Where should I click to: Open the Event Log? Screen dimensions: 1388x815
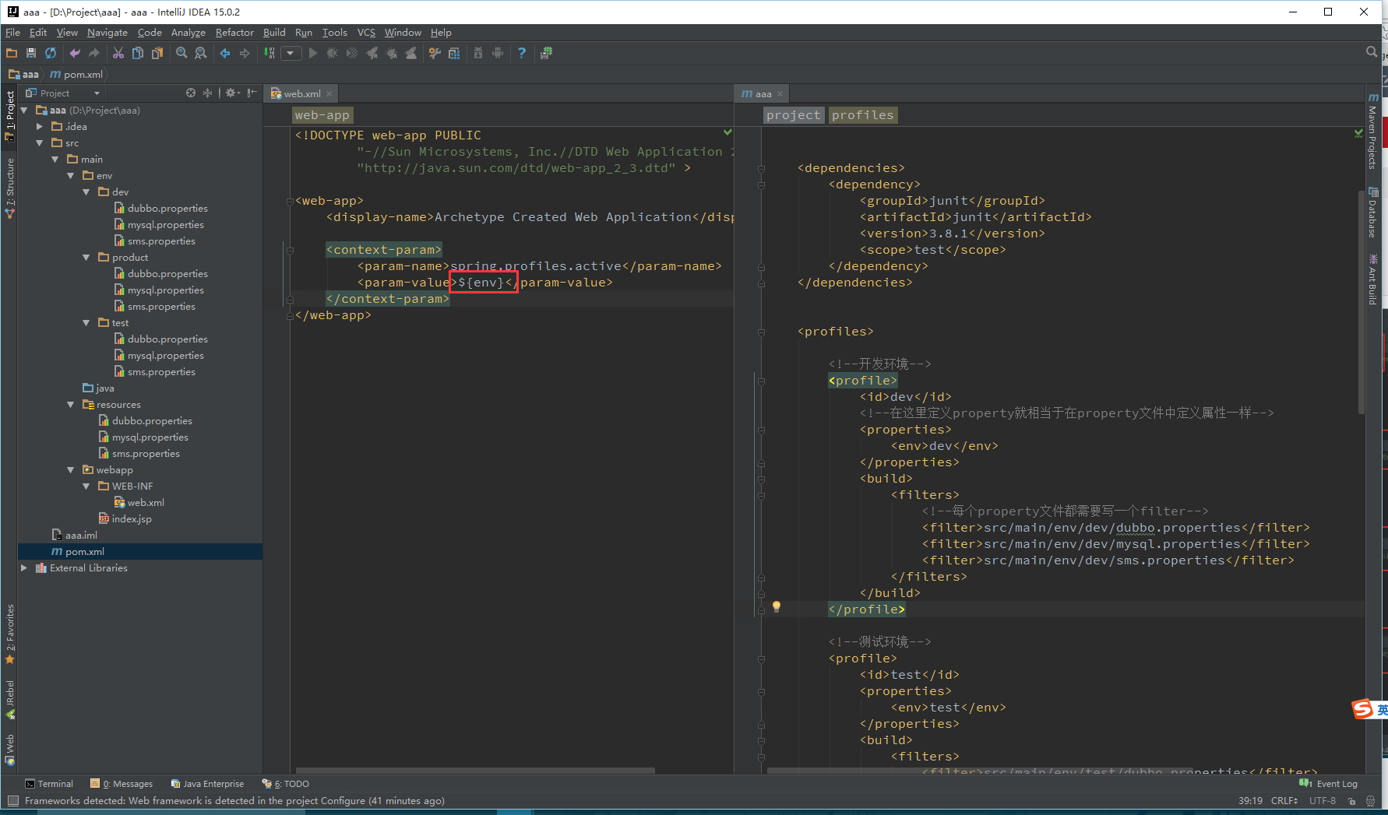click(1329, 784)
